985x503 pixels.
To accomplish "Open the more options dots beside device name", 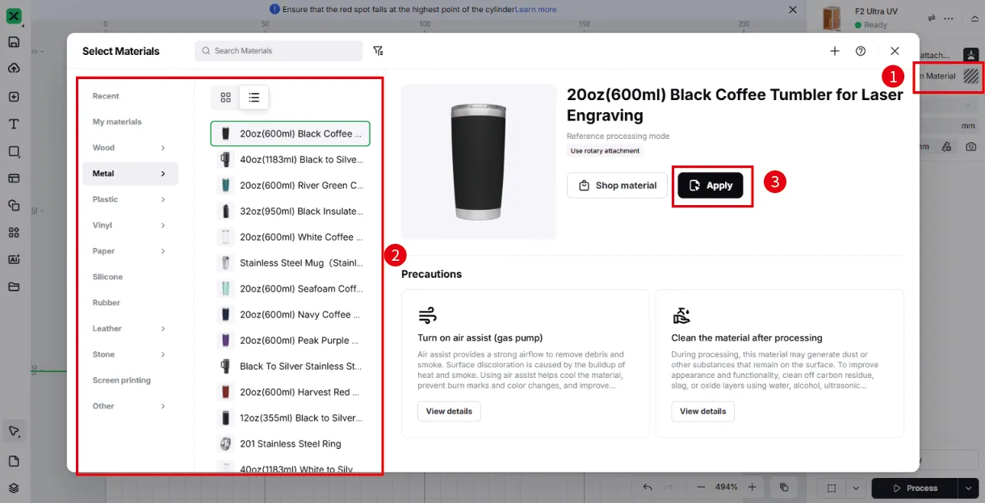I will [x=949, y=18].
